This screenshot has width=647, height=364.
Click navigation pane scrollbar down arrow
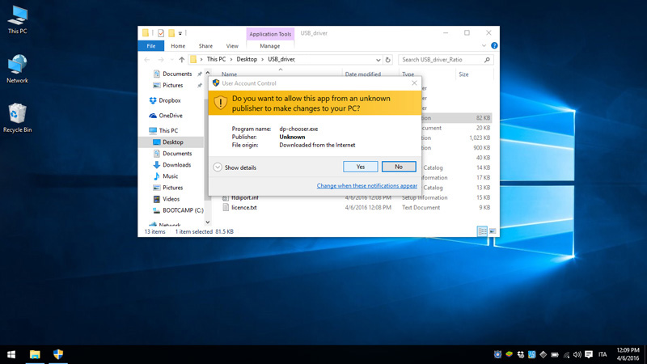[208, 222]
